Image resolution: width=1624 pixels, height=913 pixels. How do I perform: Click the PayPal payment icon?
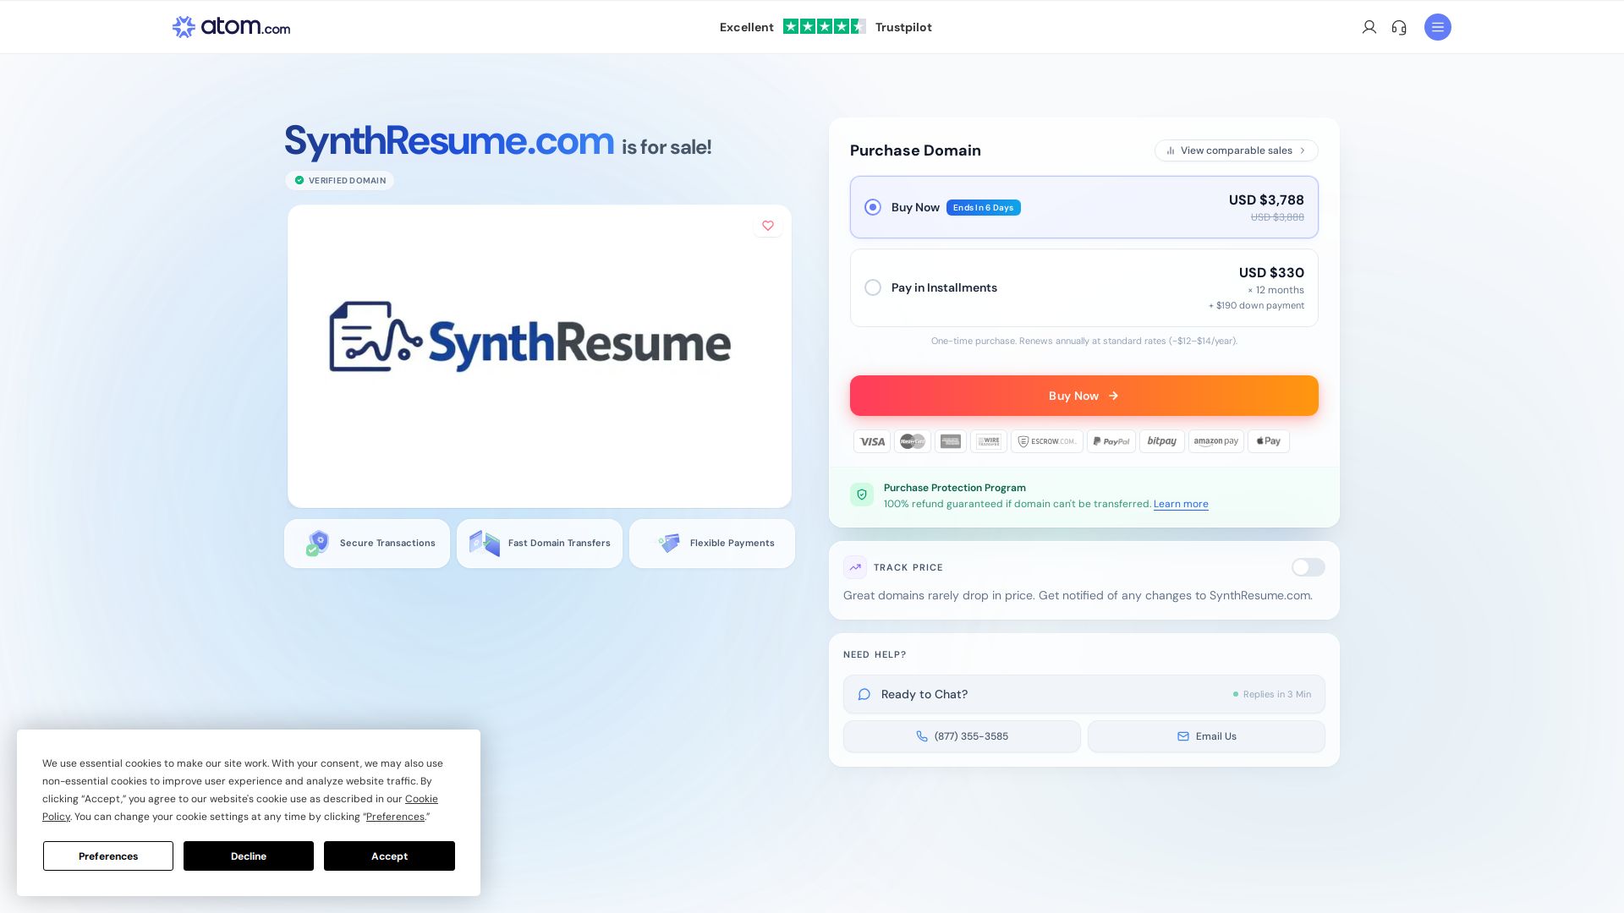(1111, 441)
